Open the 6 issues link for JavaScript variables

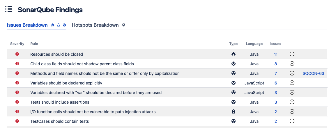[275, 83]
